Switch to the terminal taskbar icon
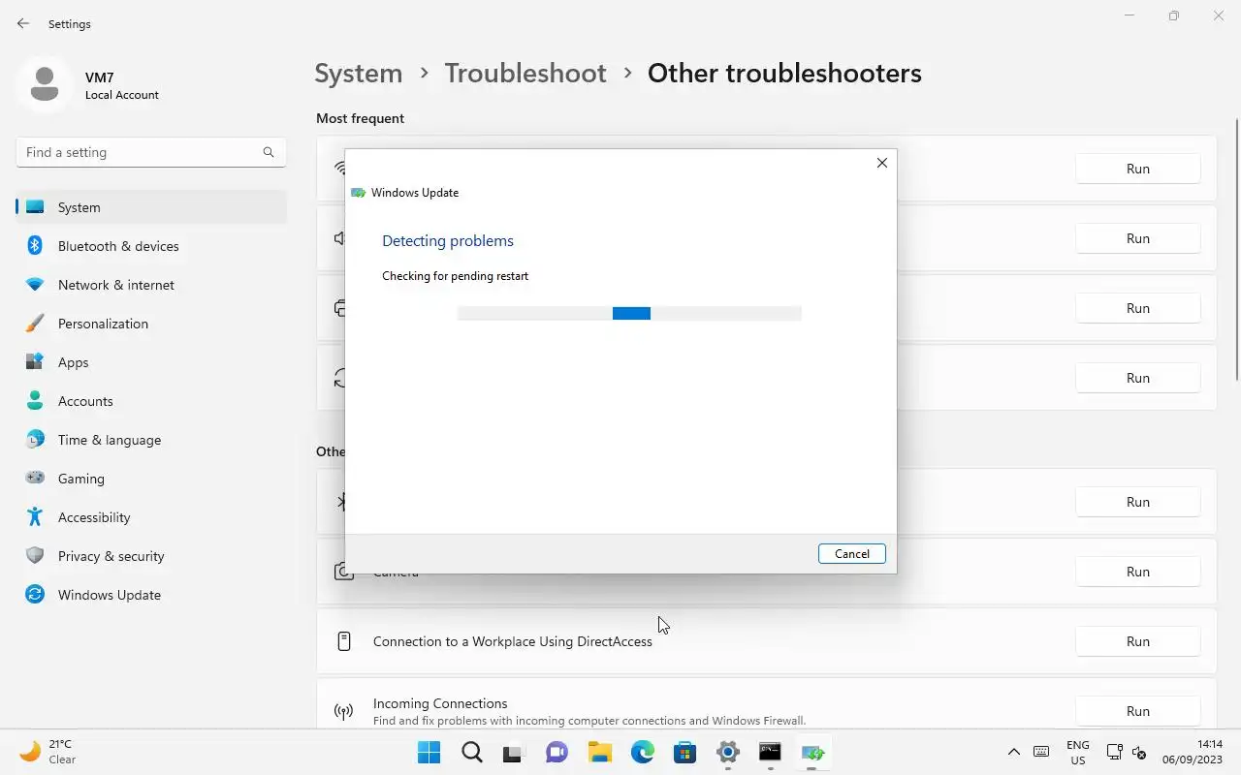 (770, 752)
